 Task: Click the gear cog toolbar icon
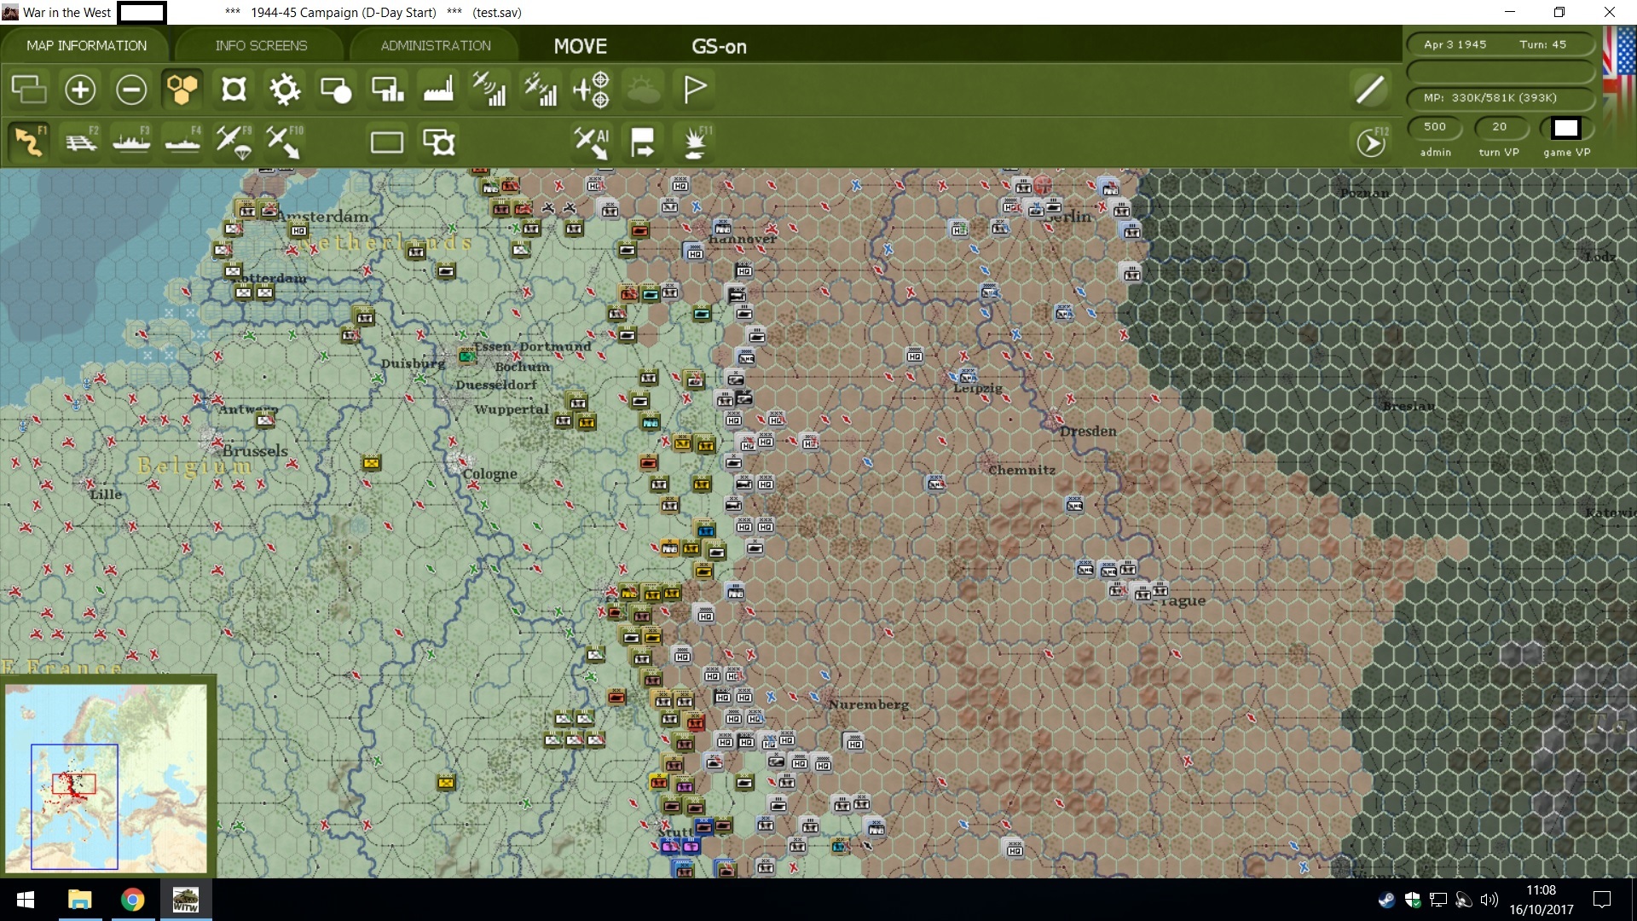click(x=285, y=89)
